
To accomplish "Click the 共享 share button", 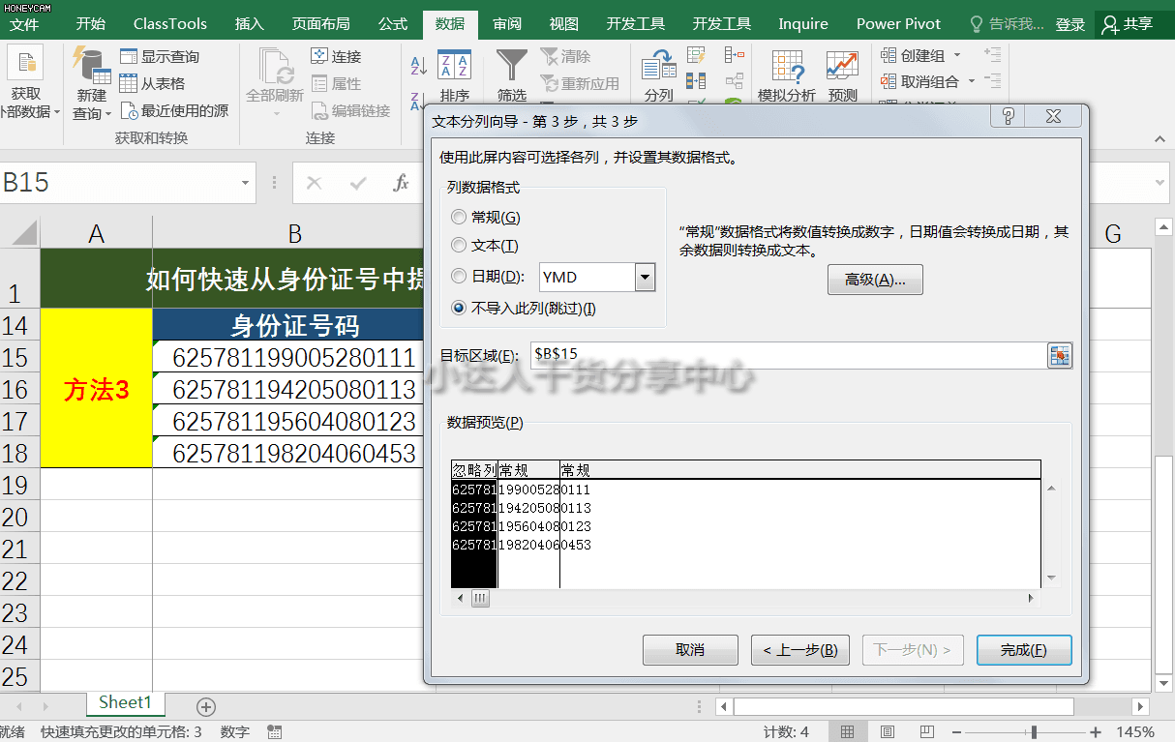I will click(x=1129, y=24).
